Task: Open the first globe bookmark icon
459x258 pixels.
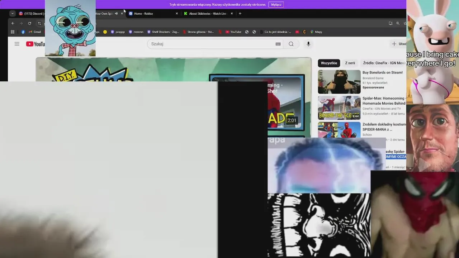Action: point(247,32)
